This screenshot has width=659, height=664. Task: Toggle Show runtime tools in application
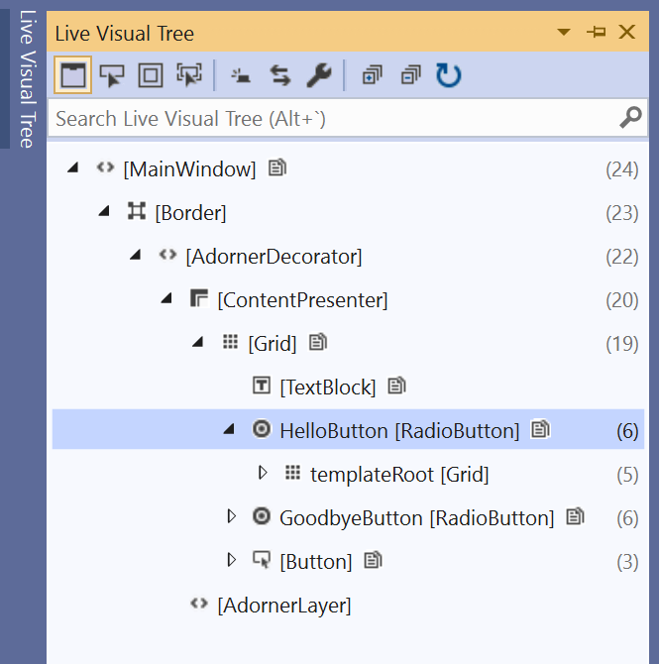pyautogui.click(x=73, y=75)
